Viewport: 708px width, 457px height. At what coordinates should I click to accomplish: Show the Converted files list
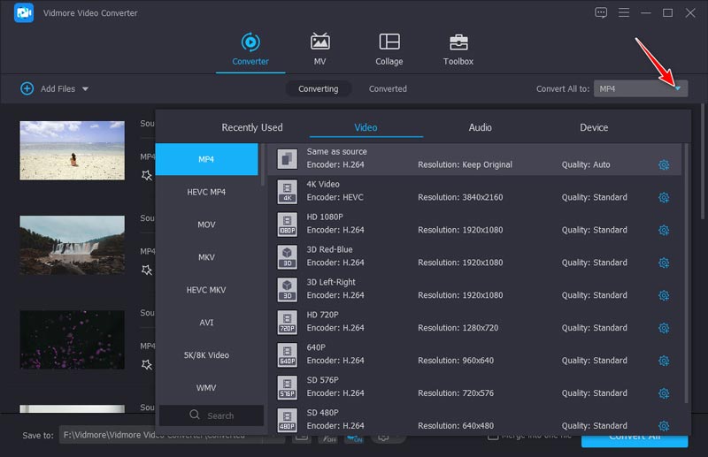388,88
